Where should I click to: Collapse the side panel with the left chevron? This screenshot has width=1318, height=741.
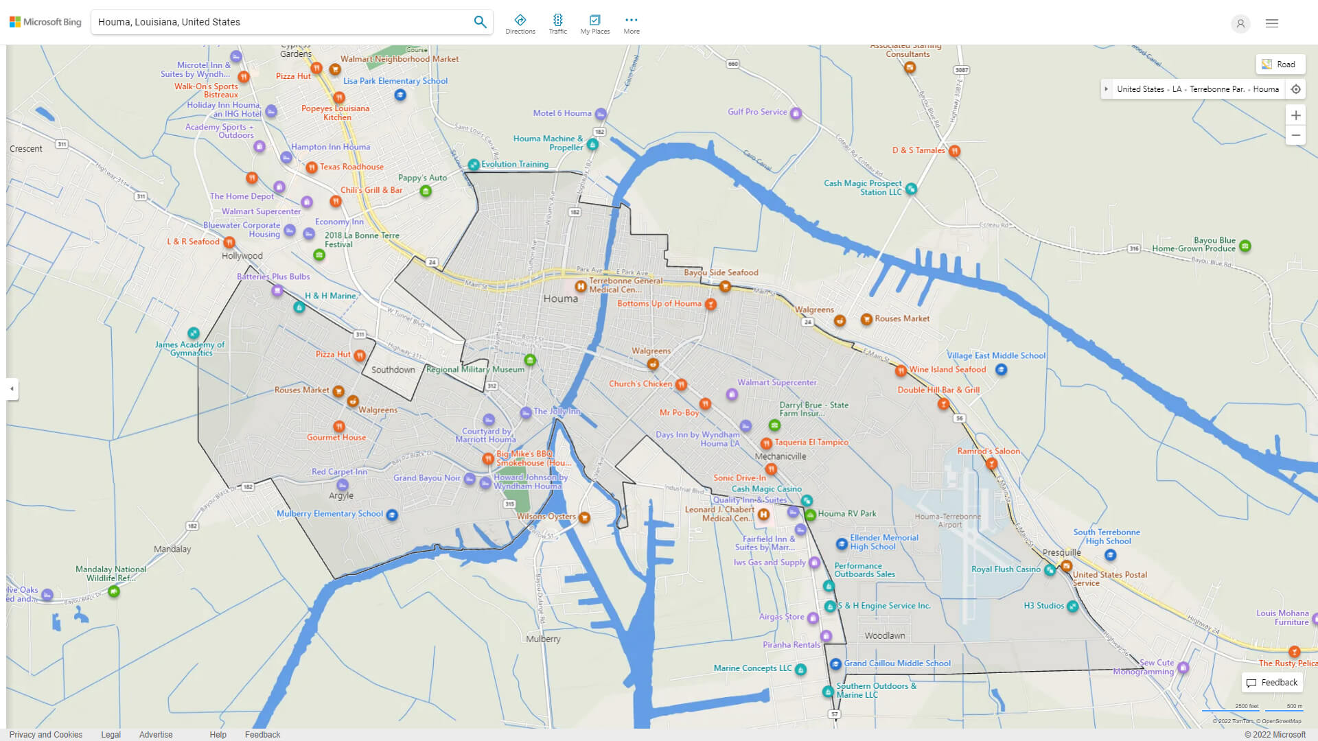[11, 390]
